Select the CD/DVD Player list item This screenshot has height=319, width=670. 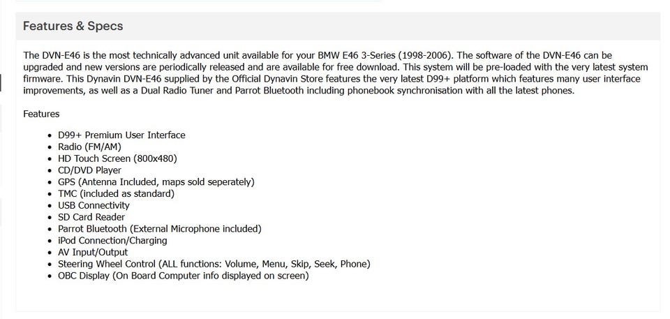pos(89,170)
